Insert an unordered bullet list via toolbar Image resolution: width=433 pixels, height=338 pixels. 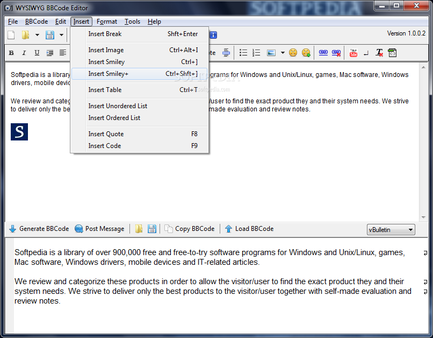243,53
